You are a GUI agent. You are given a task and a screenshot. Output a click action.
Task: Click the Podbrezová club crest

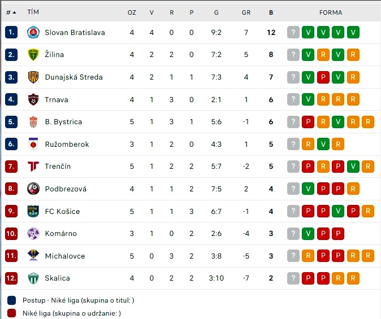[x=33, y=189]
